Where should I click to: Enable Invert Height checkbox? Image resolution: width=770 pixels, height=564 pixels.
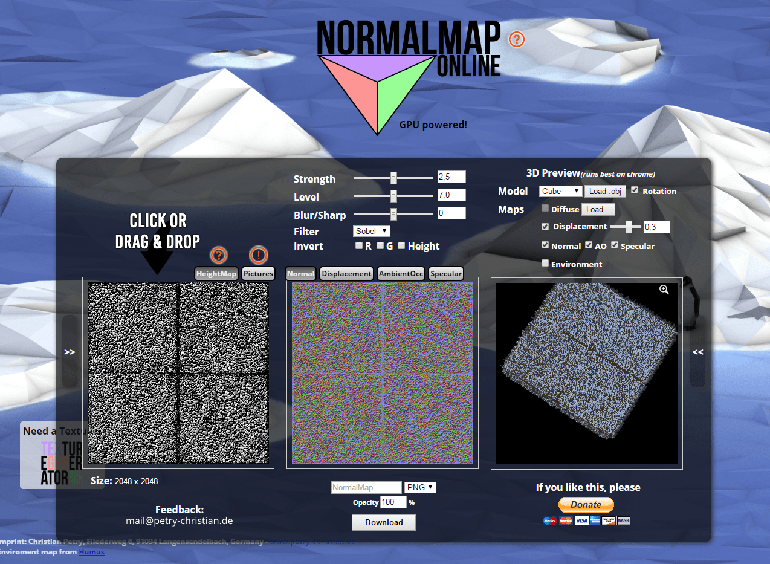tap(401, 245)
